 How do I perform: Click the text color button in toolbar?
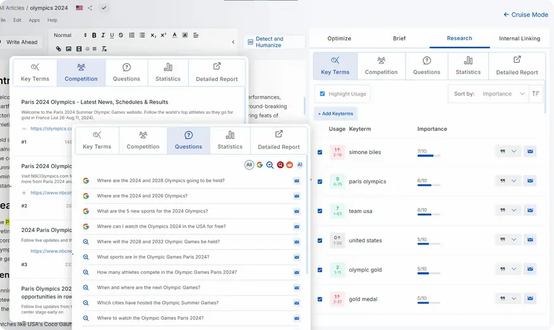pos(174,35)
